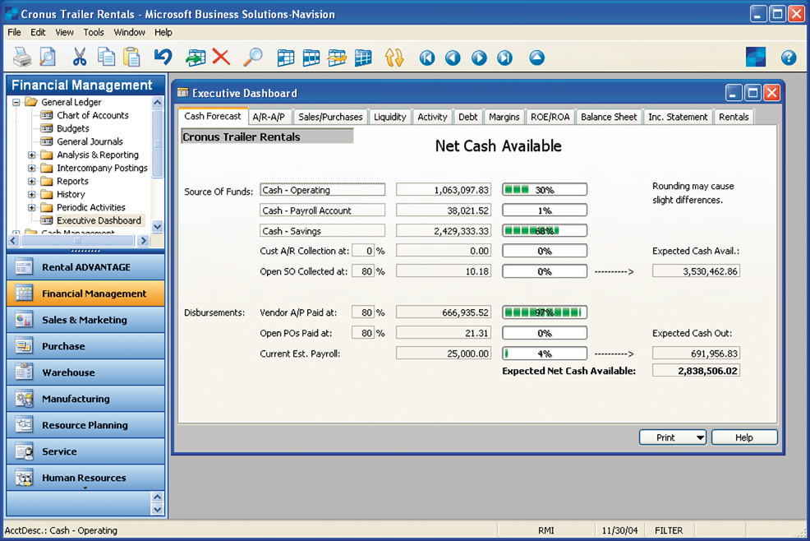Click the up-arrow List icon

pyautogui.click(x=536, y=58)
